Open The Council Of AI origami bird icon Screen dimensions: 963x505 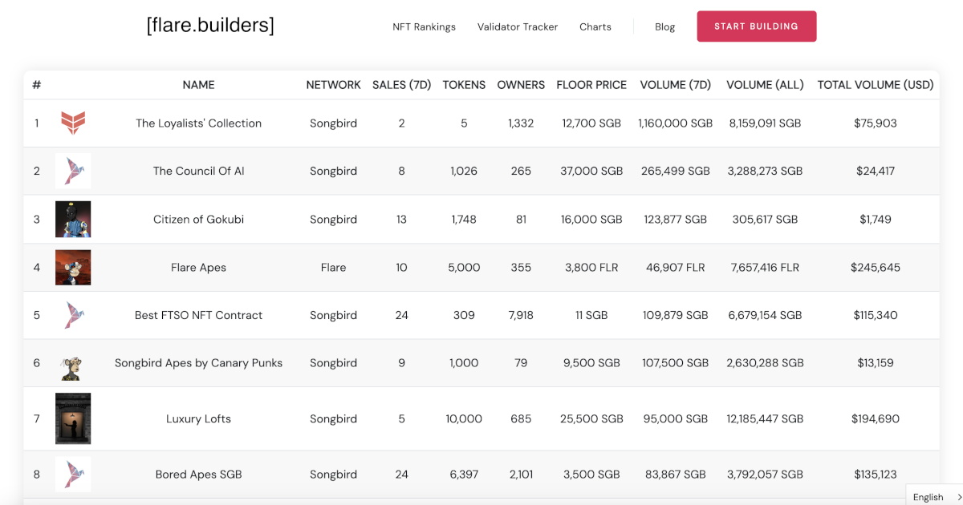point(73,171)
